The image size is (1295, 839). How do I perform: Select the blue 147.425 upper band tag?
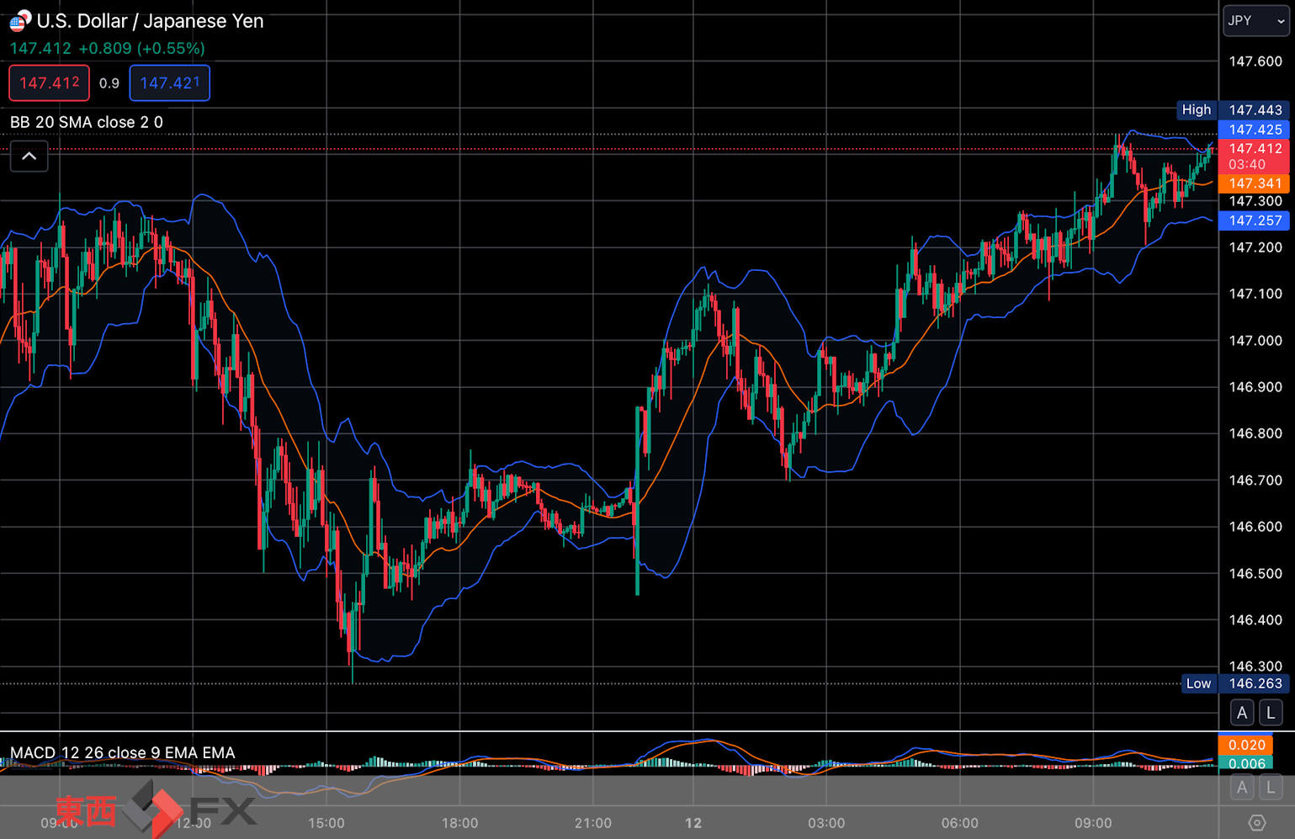(x=1254, y=130)
